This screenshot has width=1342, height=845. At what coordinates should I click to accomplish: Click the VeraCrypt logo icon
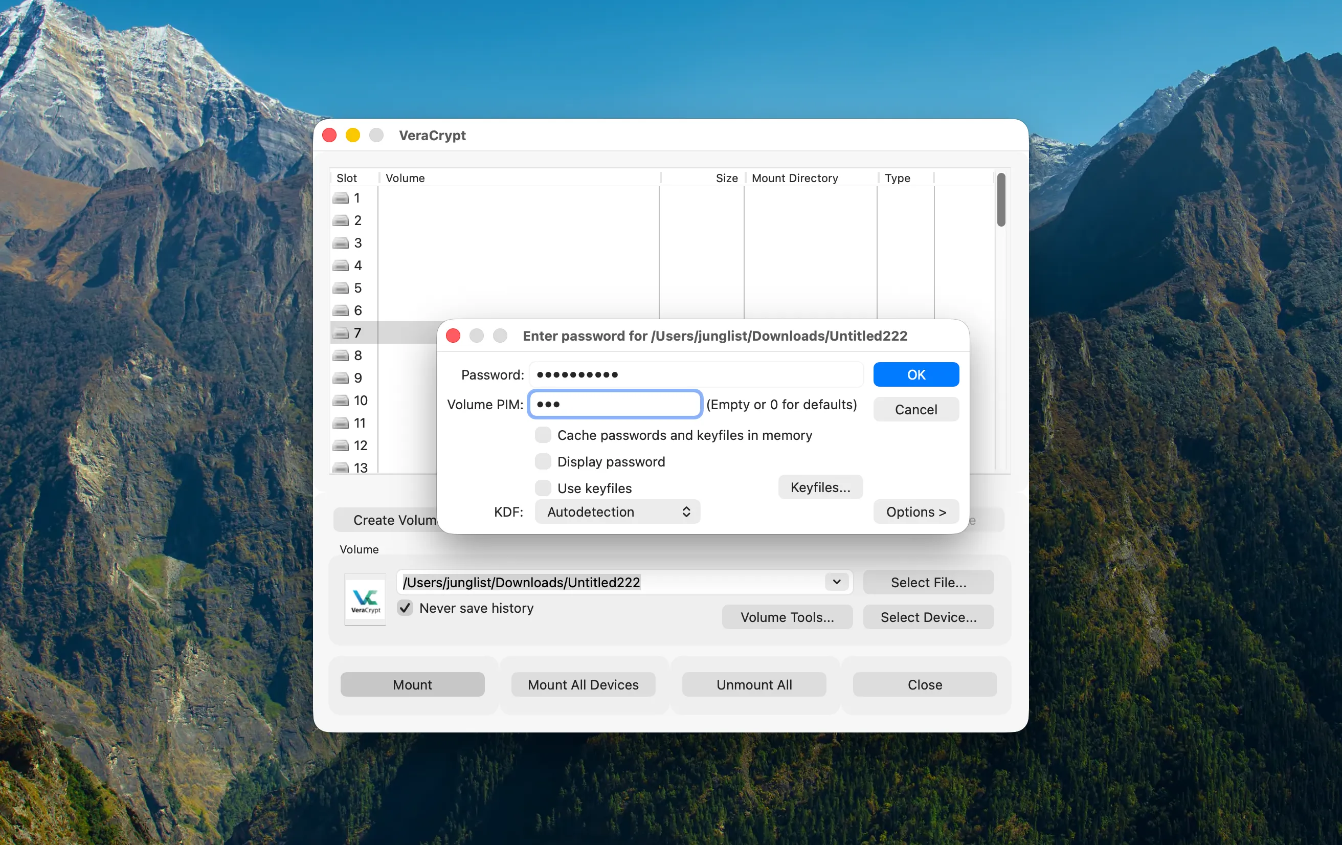click(365, 599)
